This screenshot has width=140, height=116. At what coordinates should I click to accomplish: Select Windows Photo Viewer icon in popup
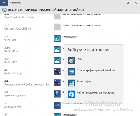71,72
